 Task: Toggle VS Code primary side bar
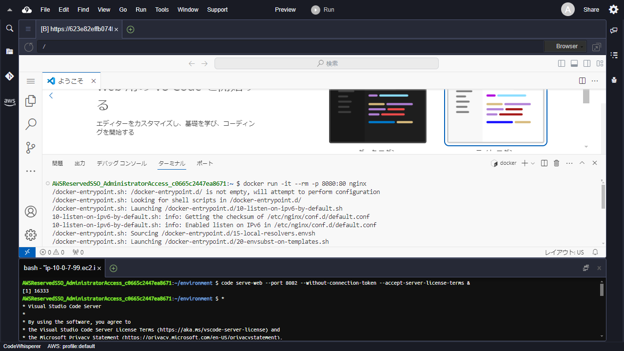562,63
